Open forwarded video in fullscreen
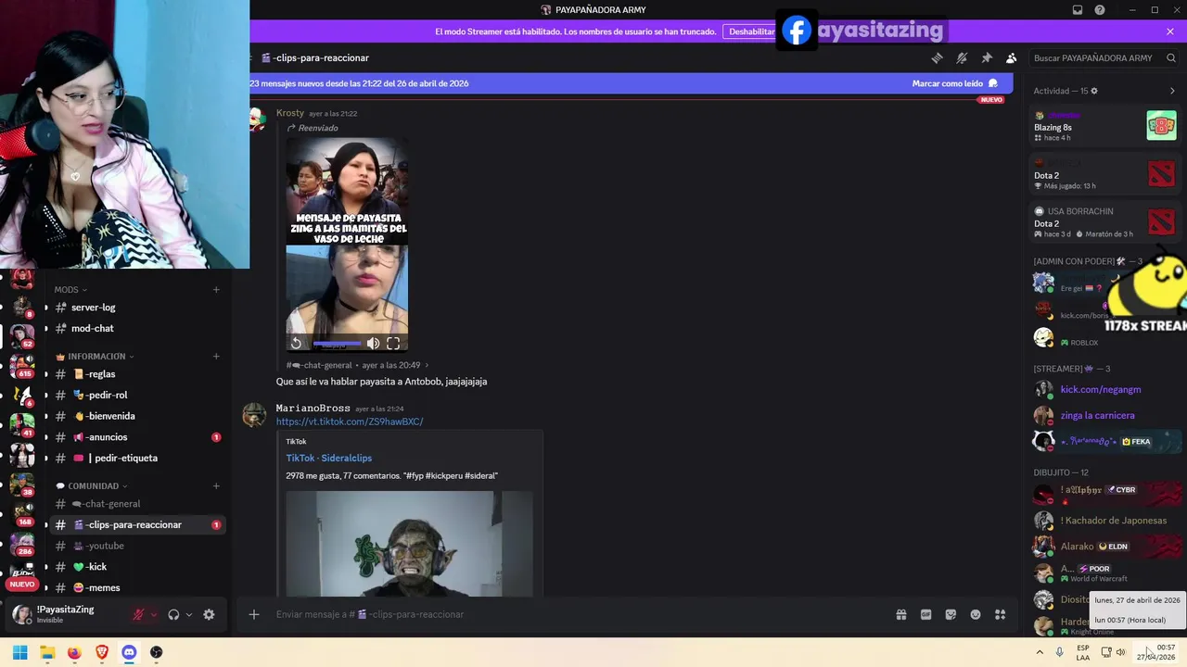Image resolution: width=1187 pixels, height=667 pixels. [393, 344]
